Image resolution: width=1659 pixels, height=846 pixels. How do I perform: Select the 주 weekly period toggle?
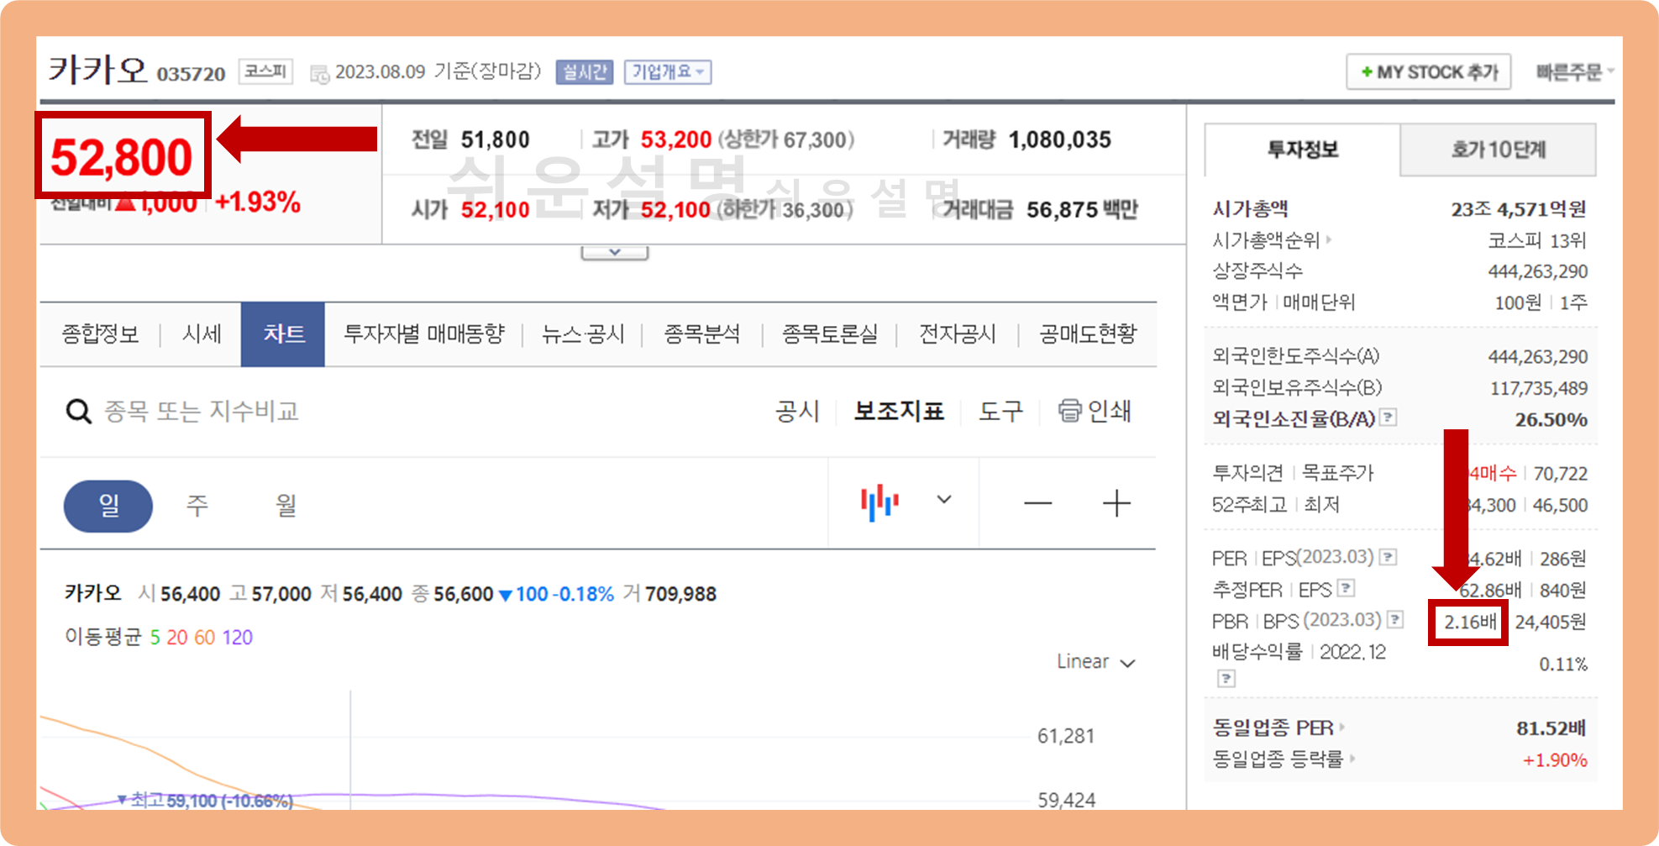point(197,505)
